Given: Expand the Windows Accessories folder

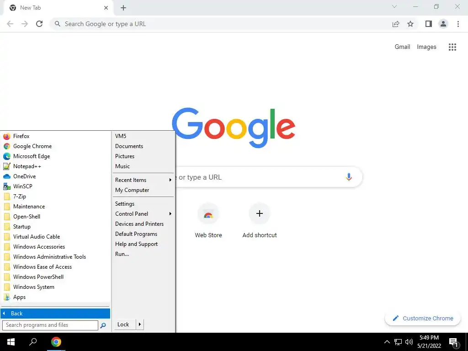Looking at the screenshot, I should pyautogui.click(x=56, y=247).
